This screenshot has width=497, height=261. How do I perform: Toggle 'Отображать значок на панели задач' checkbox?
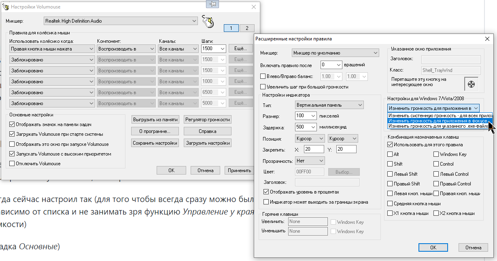tap(12, 124)
